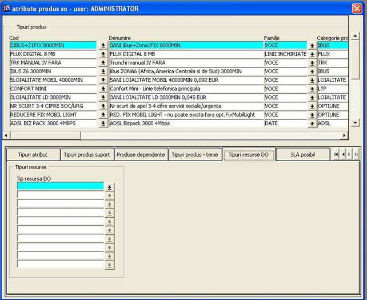Close the atribute produs so window
The image size is (367, 300).
pos(357,9)
